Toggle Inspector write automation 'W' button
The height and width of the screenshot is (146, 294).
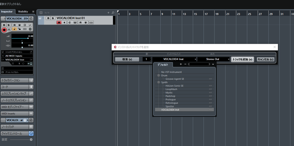(x=20, y=25)
